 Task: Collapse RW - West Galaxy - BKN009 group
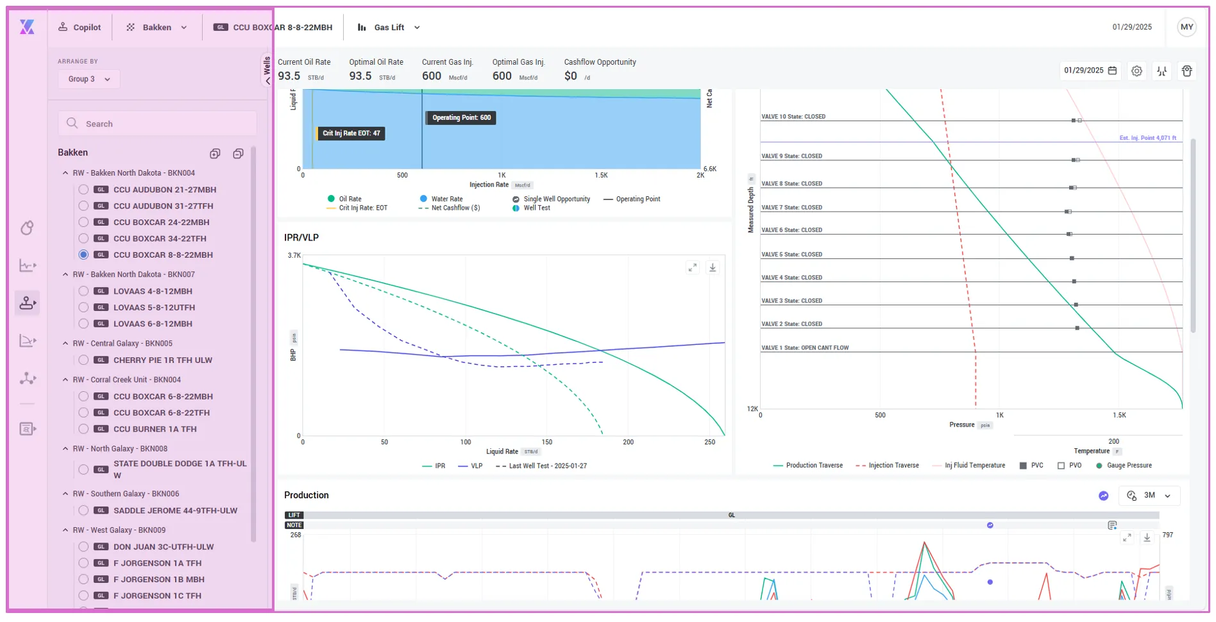point(65,530)
